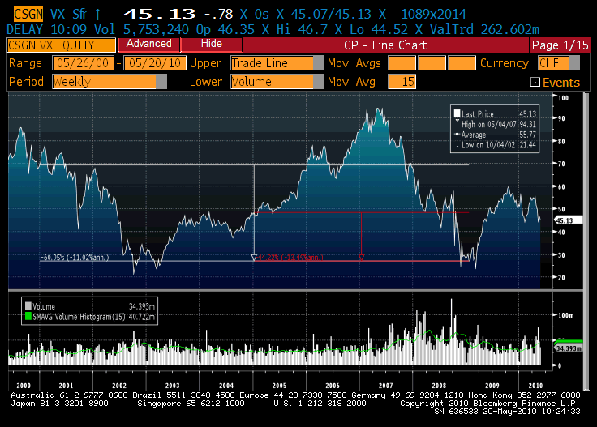Click the Last Price legend swatch
The image size is (597, 427).
point(457,113)
